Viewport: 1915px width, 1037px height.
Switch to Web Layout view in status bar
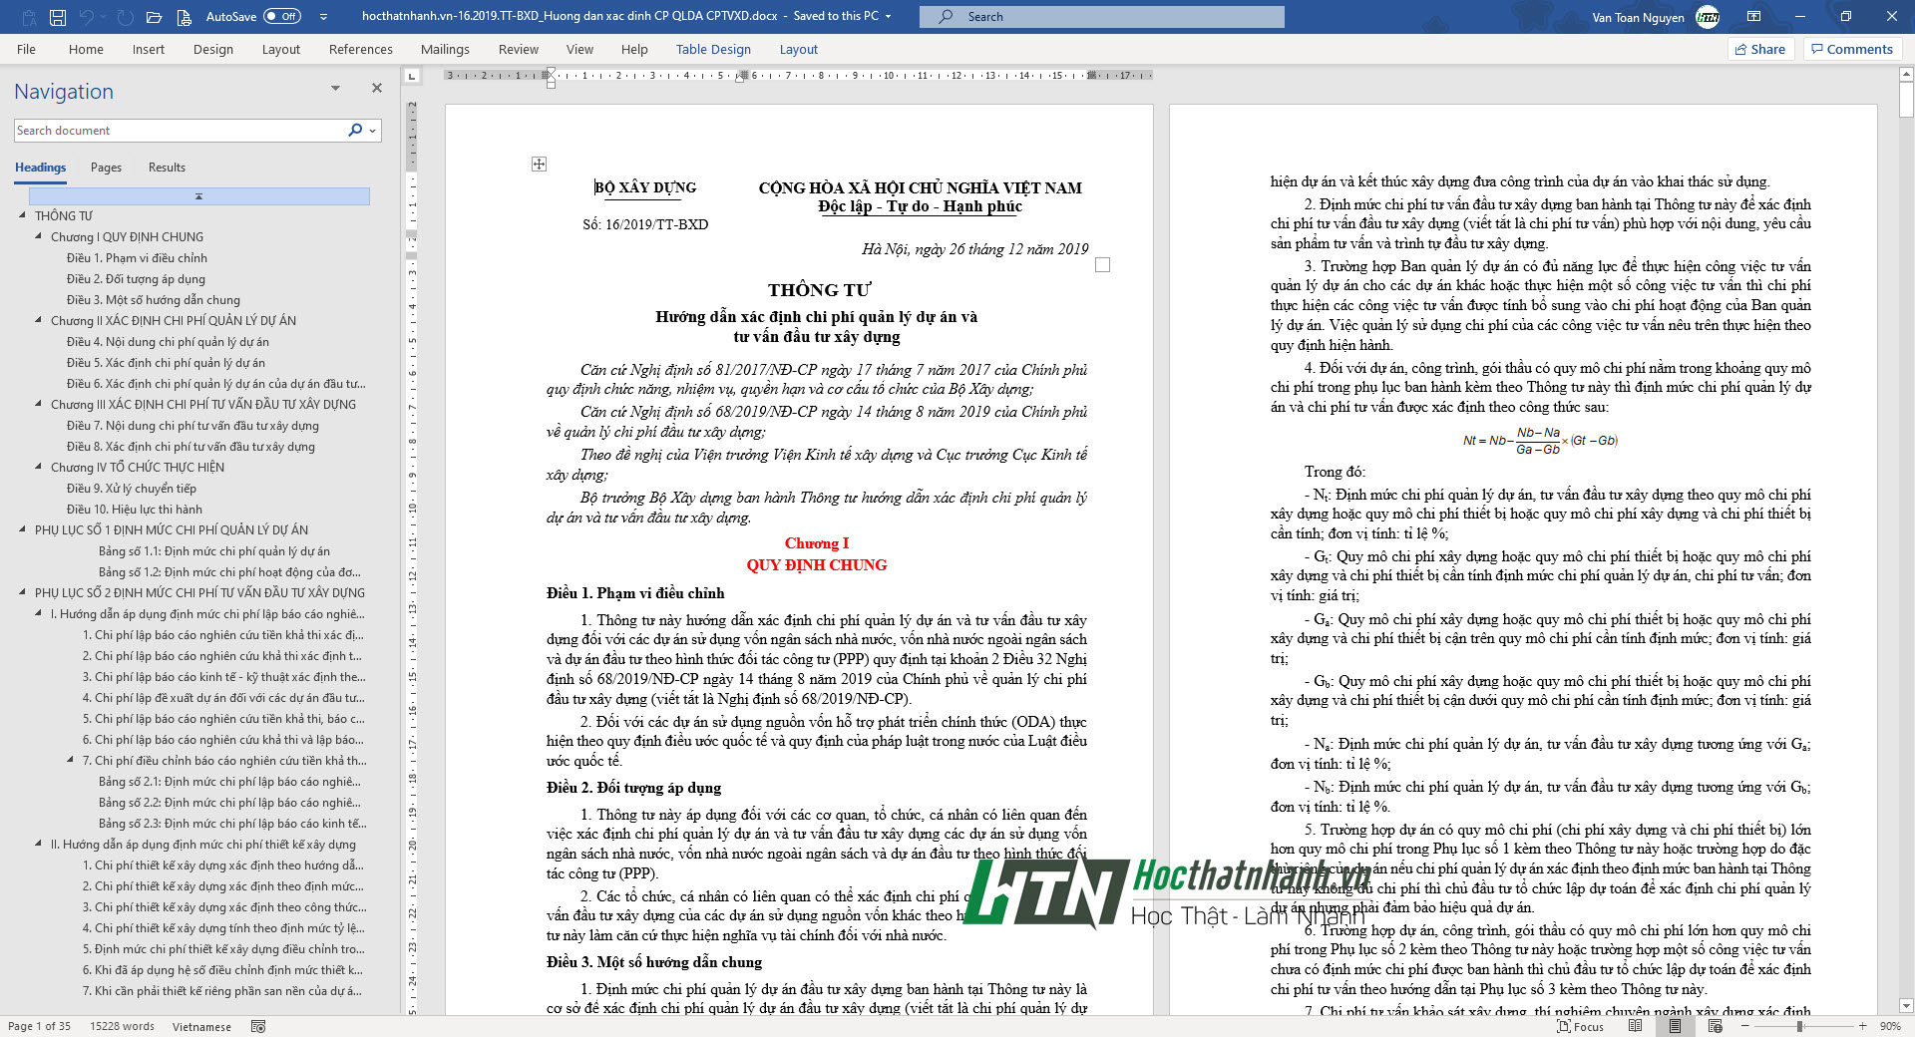coord(1716,1026)
